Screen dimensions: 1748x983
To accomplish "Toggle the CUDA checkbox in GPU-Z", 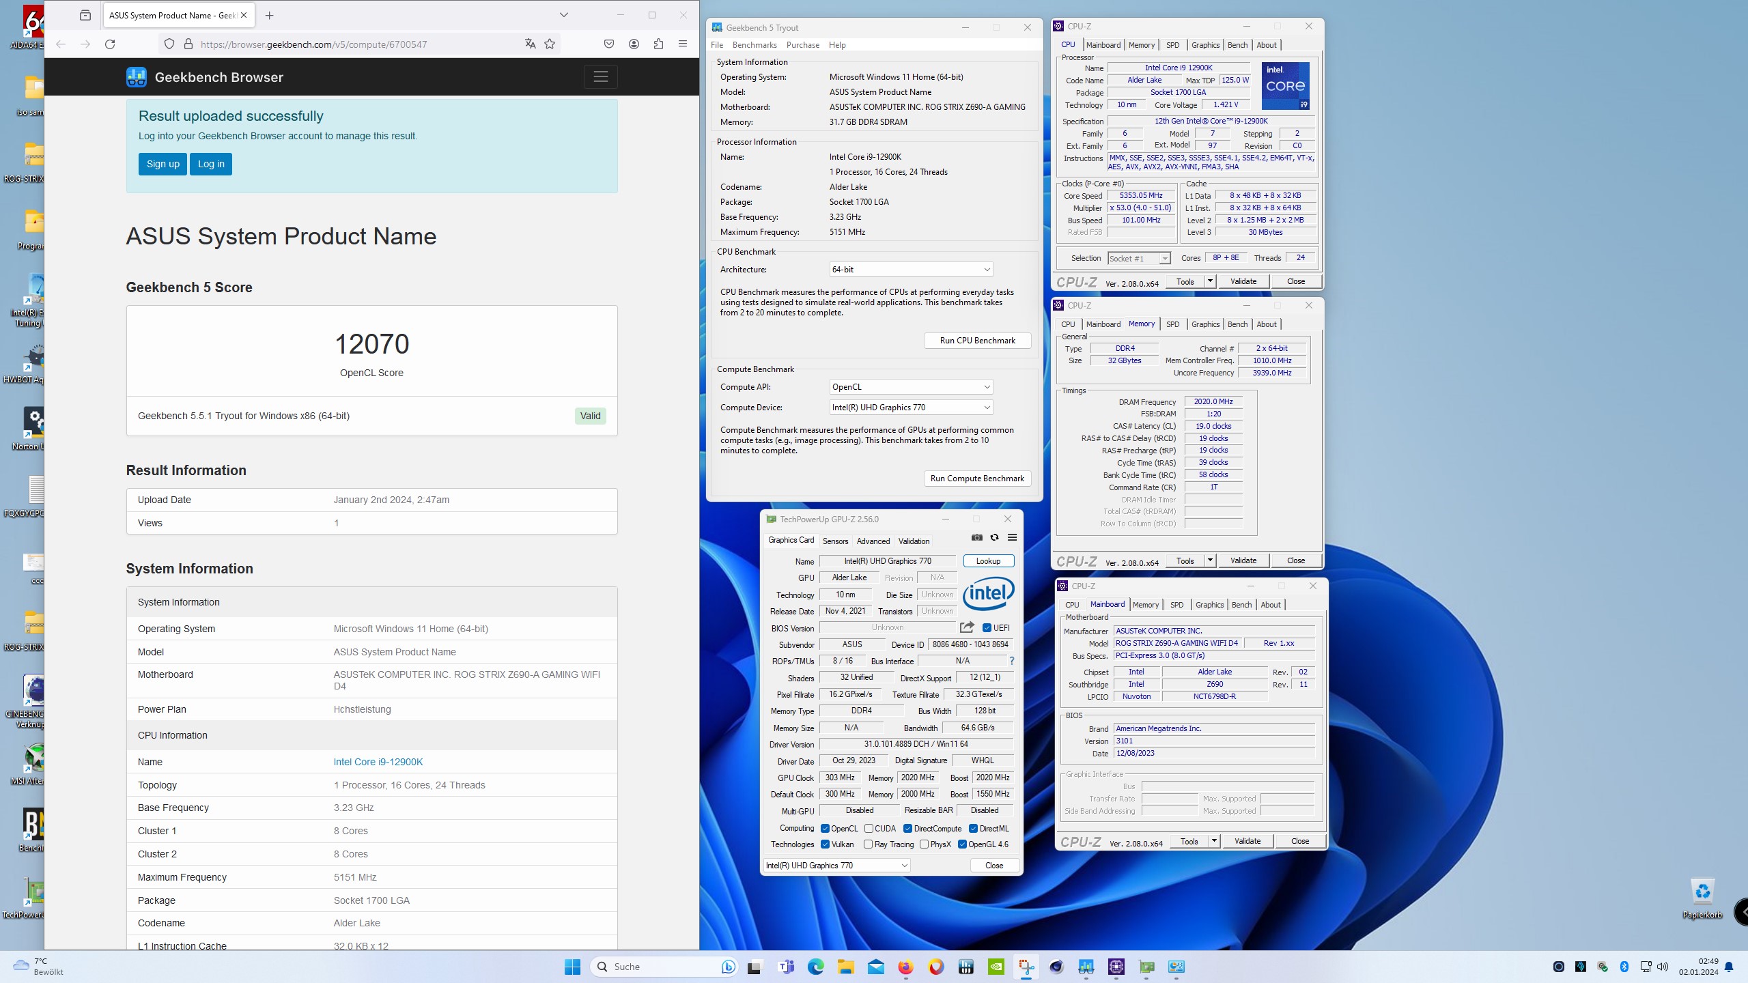I will [x=869, y=828].
